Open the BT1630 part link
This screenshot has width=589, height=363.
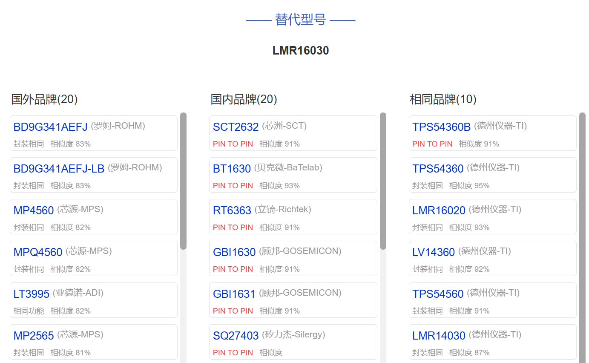(x=232, y=169)
